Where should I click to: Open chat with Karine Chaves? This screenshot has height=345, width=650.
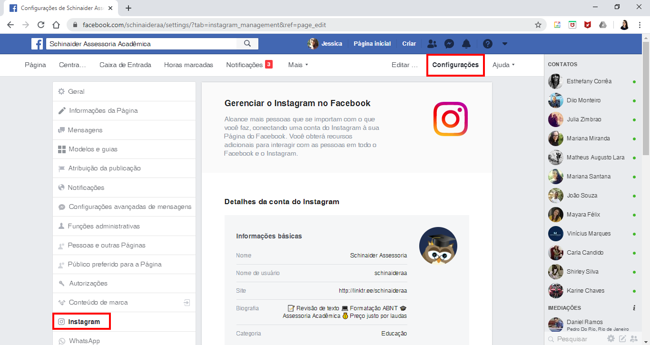(592, 291)
